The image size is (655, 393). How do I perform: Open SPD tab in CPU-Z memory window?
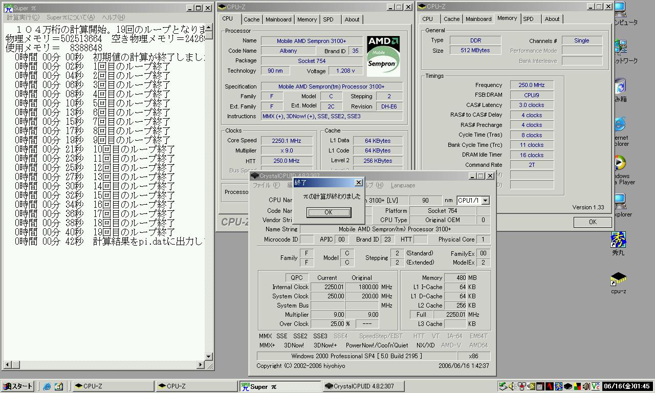point(528,19)
